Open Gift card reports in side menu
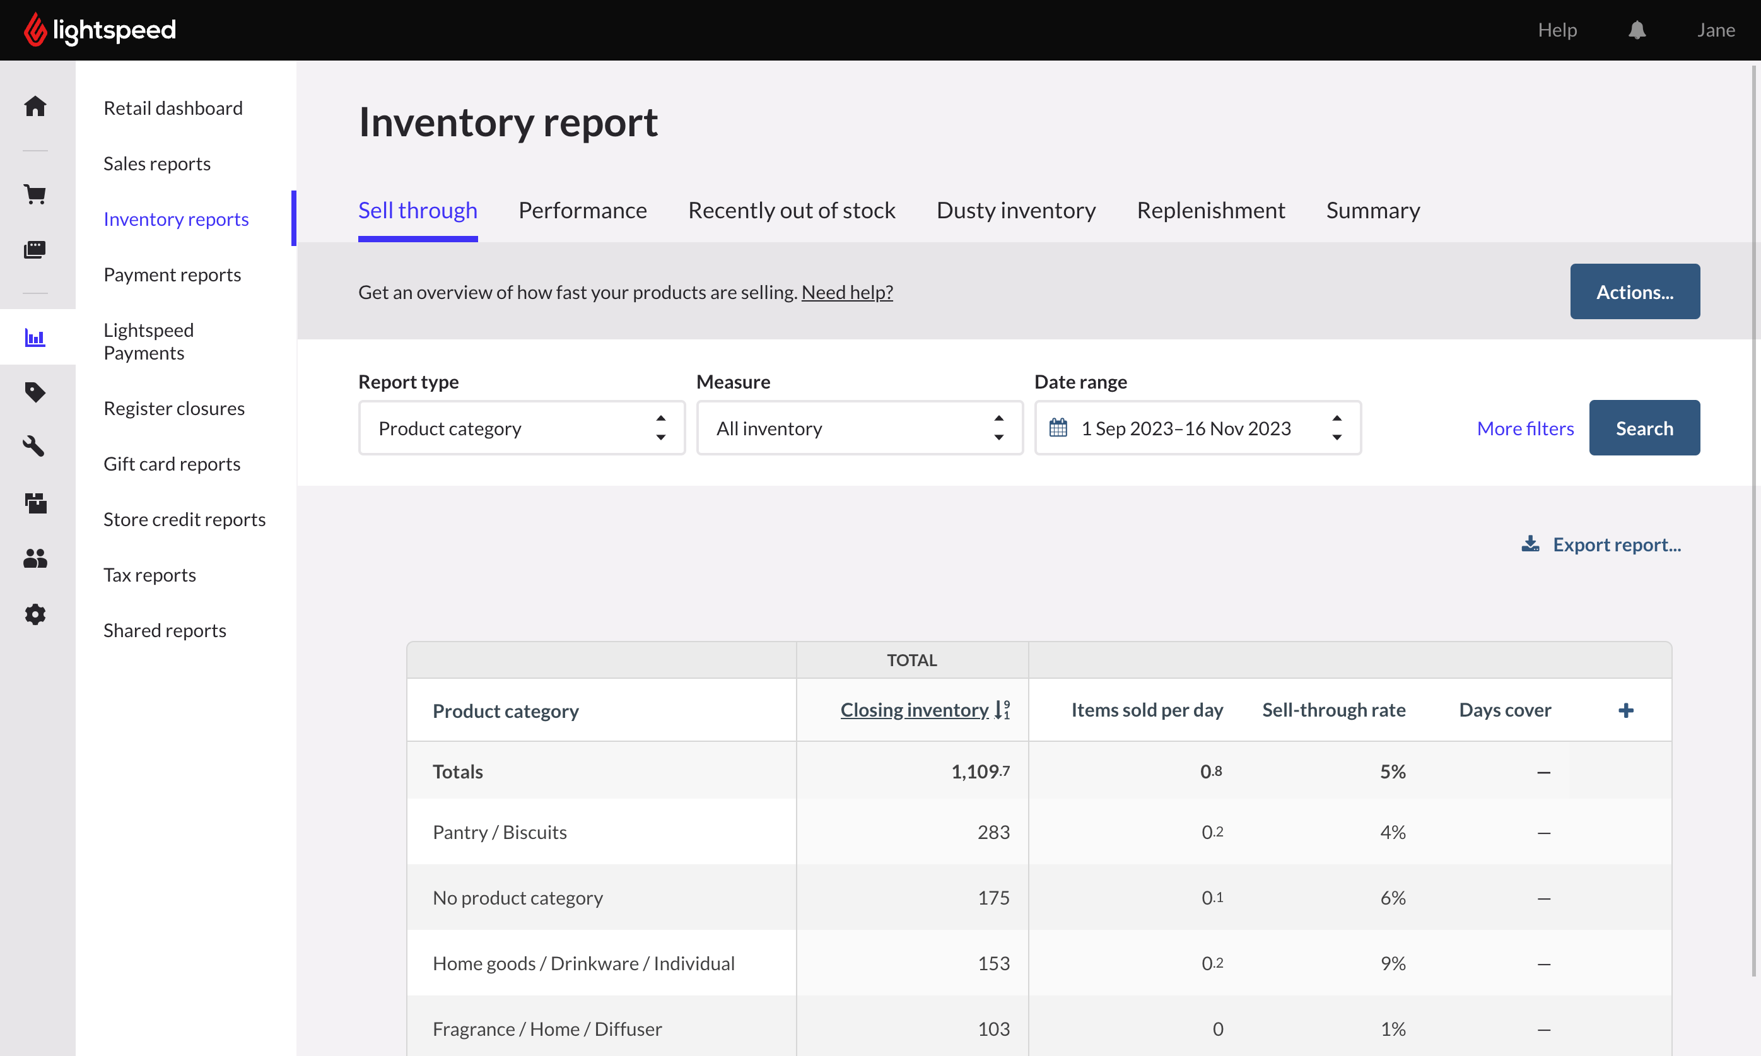Screen dimensions: 1761x1056 point(172,463)
